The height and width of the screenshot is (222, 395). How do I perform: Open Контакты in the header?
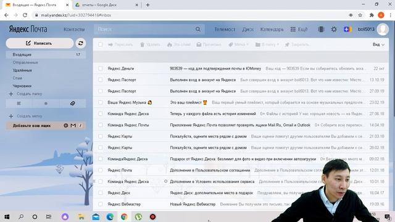tap(74, 30)
